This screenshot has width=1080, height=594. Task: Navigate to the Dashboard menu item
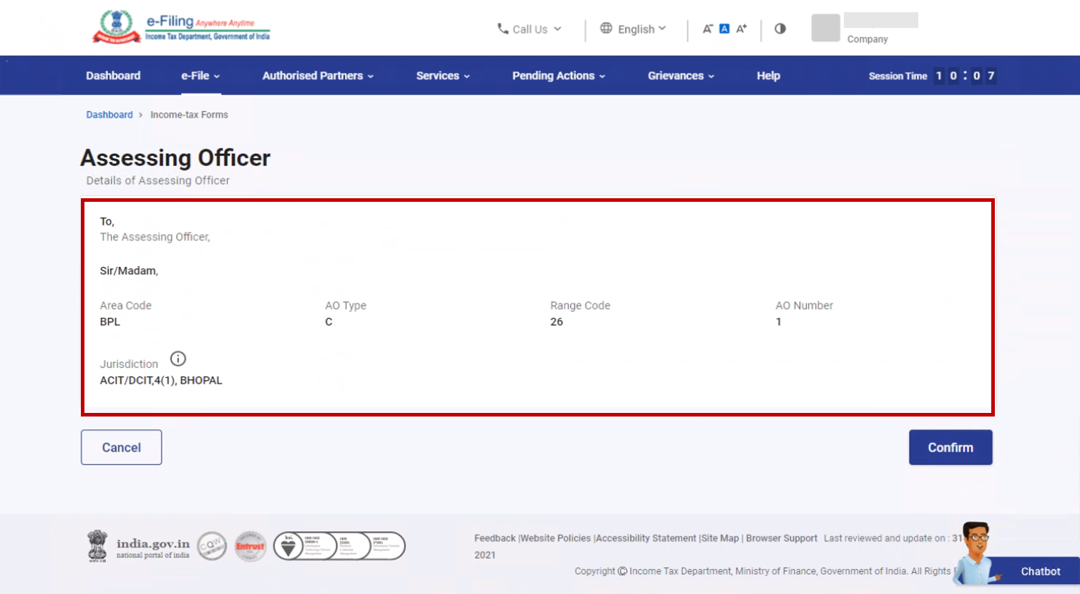click(113, 75)
